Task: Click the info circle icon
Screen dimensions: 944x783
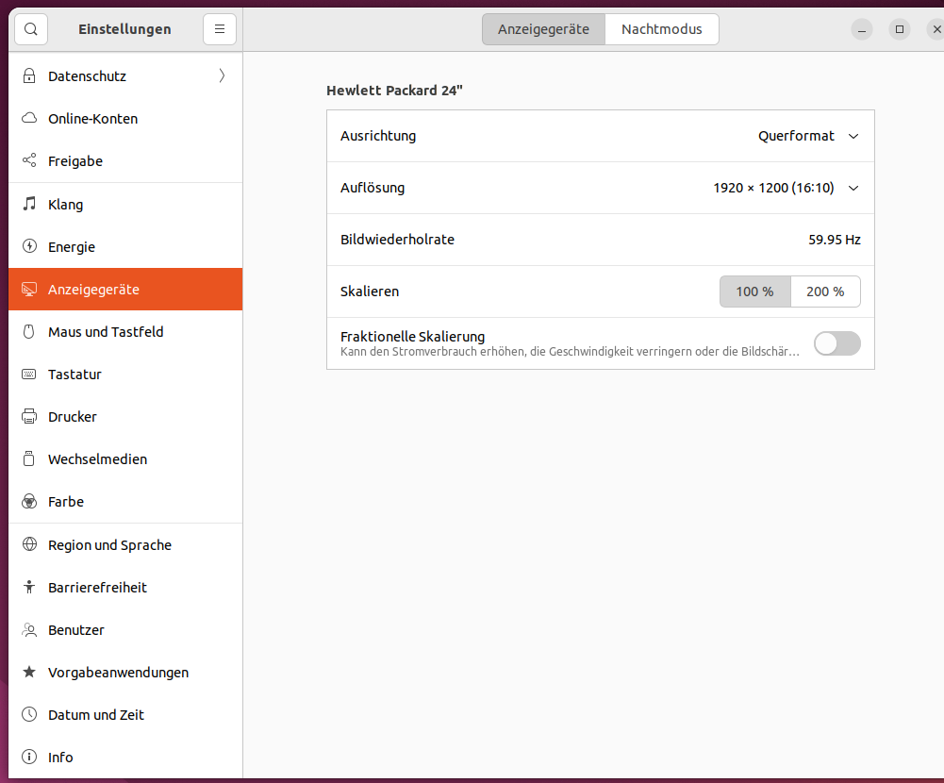Action: pos(29,757)
